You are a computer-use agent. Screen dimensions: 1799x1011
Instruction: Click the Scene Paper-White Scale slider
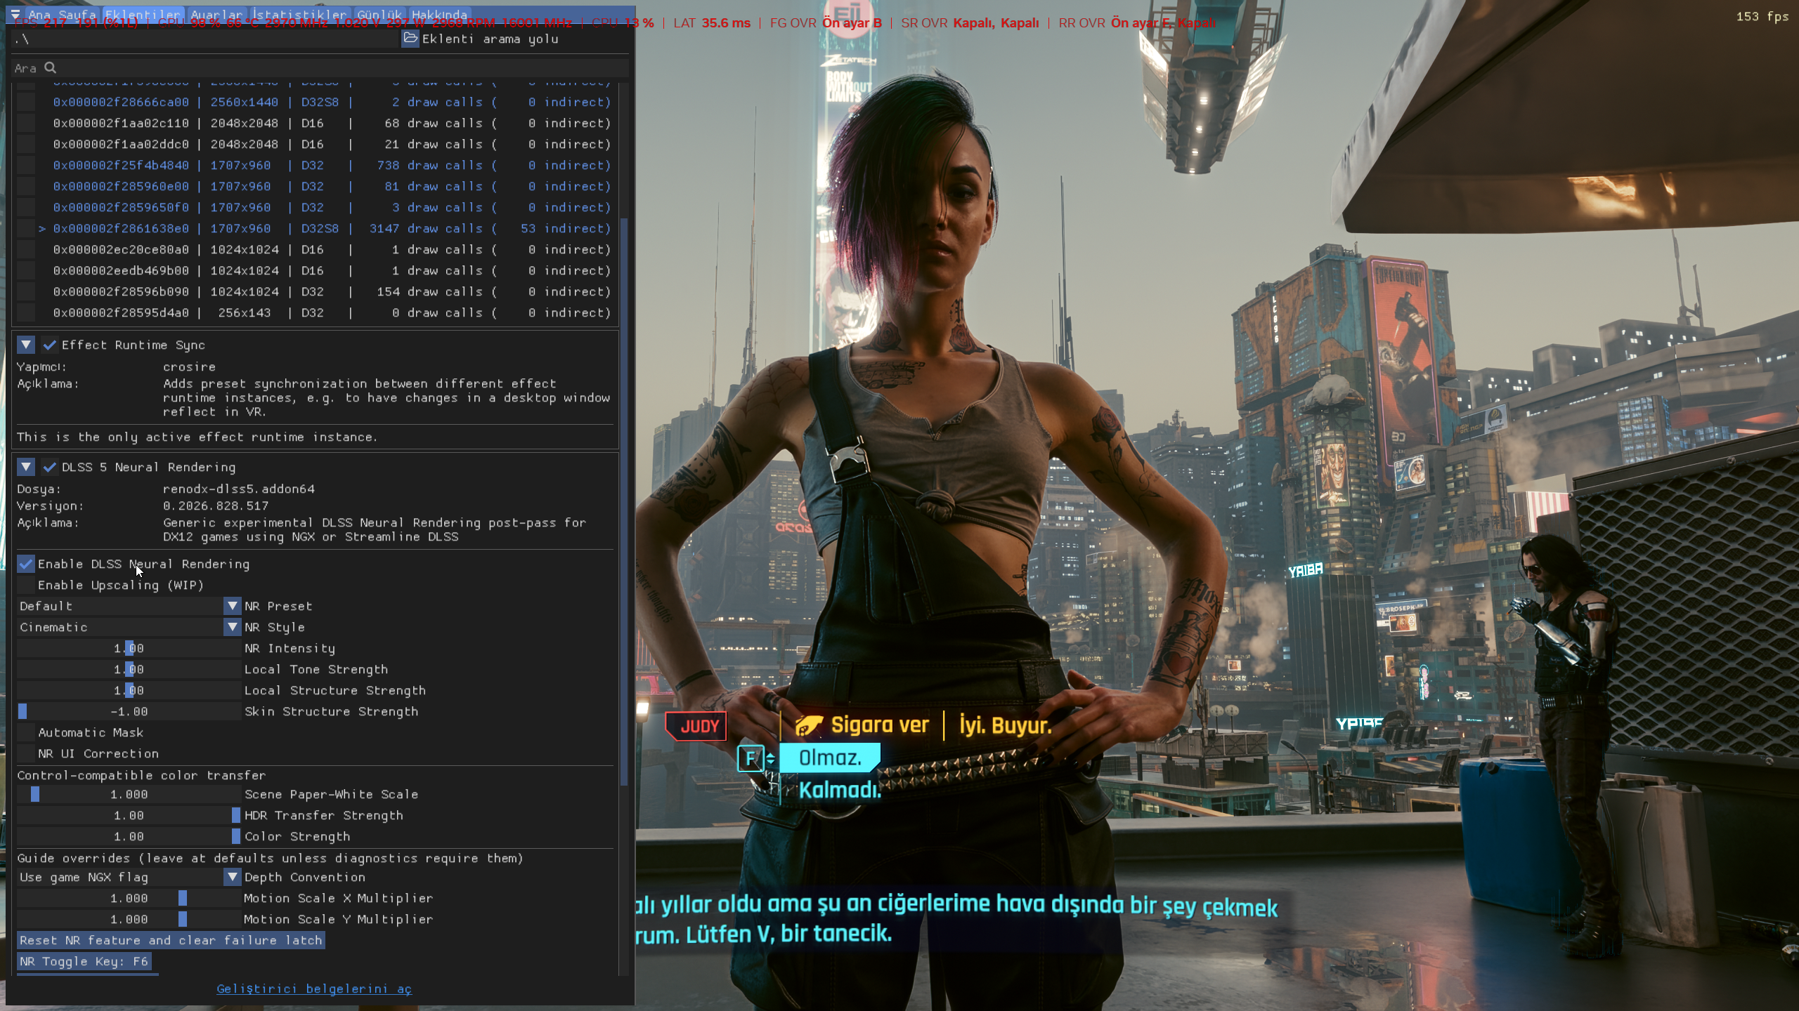point(129,794)
